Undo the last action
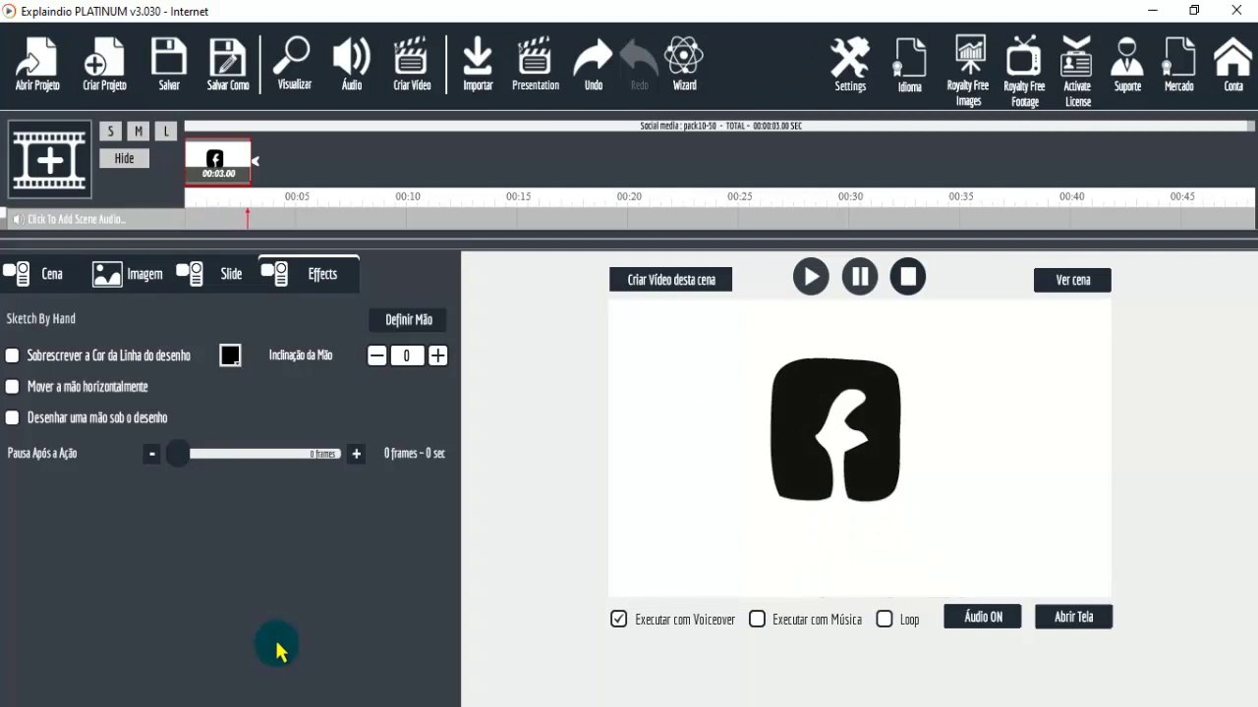The width and height of the screenshot is (1258, 707). point(593,65)
